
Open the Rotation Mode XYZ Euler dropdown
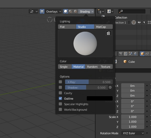pos(133,133)
